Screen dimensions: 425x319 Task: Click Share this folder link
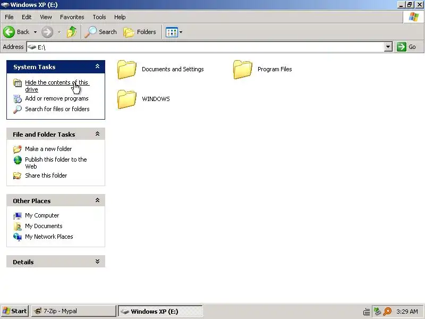point(46,175)
